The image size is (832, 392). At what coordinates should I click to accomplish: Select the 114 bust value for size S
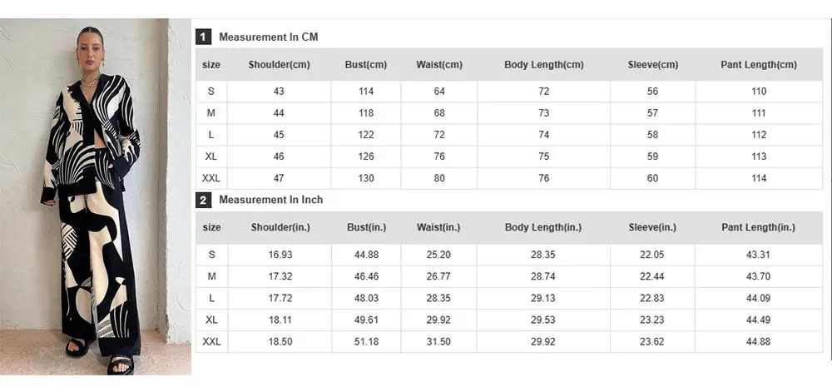click(366, 92)
